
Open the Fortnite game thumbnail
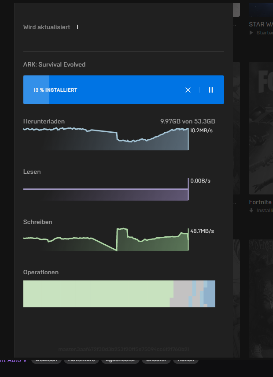(x=261, y=128)
